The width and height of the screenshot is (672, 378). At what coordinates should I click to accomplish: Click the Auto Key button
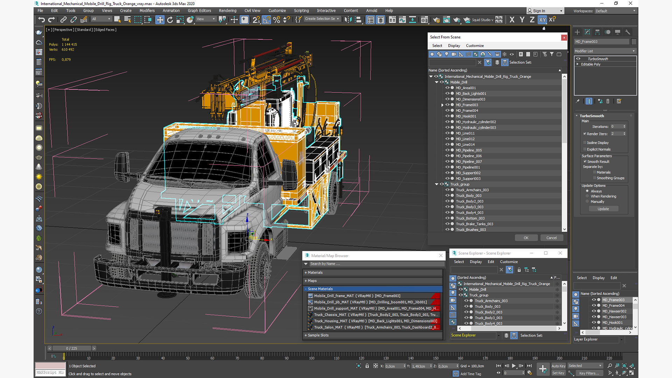(558, 366)
